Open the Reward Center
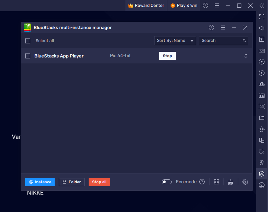Screen dimensions: 268x212 (x=146, y=6)
